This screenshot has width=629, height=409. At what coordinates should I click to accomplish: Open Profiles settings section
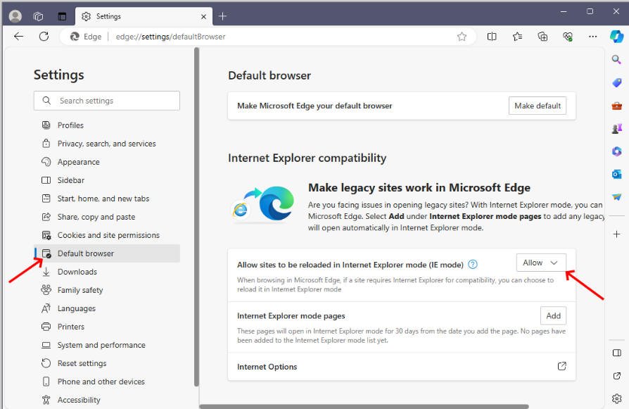107,125
